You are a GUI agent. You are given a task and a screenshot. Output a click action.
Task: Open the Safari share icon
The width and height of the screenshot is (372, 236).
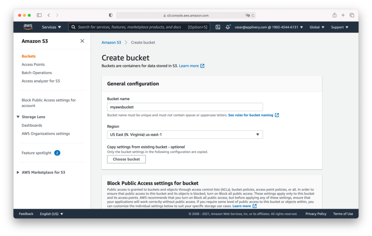pyautogui.click(x=334, y=15)
